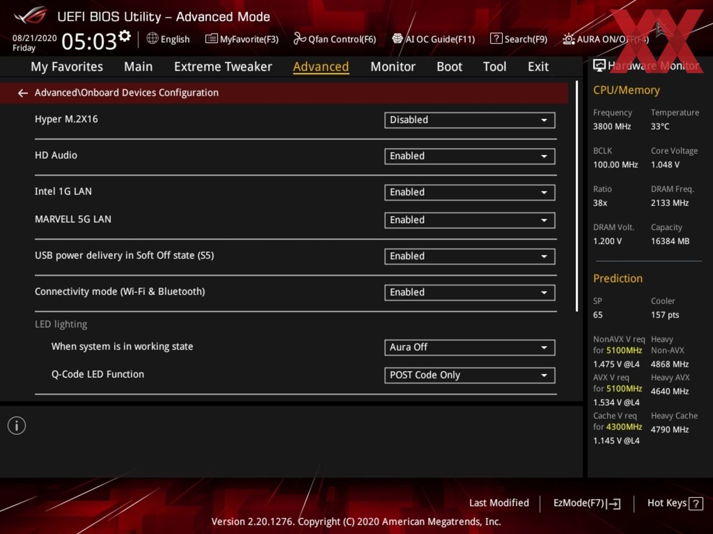Viewport: 713px width, 534px height.
Task: Click the AURA light bulb icon
Action: pos(568,39)
